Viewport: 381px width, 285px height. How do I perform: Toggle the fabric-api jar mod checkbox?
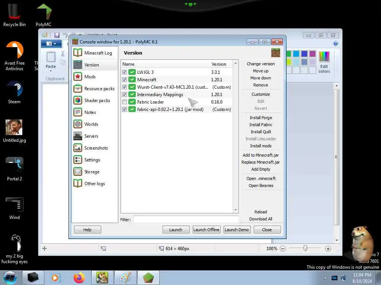click(124, 109)
